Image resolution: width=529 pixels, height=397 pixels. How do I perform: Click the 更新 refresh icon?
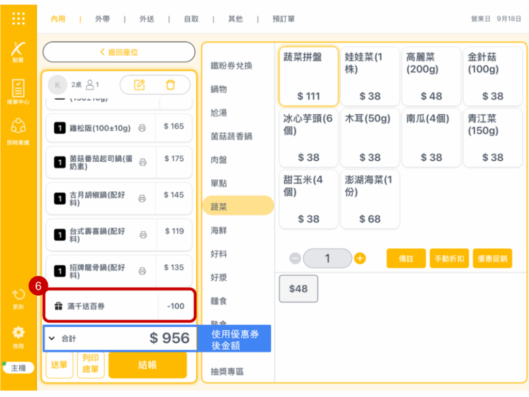click(18, 298)
